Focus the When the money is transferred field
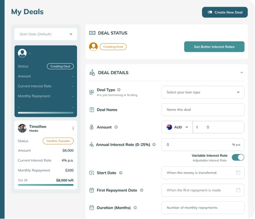This screenshot has width=255, height=219. tap(203, 173)
